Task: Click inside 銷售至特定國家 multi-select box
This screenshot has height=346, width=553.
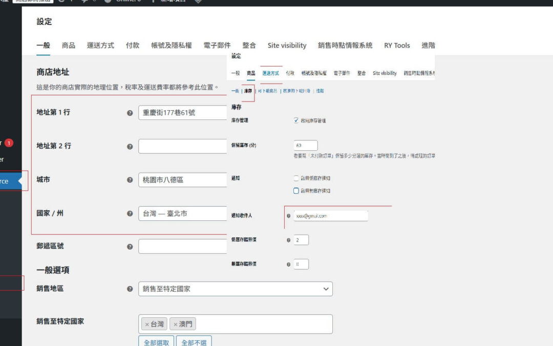Action: [235, 324]
